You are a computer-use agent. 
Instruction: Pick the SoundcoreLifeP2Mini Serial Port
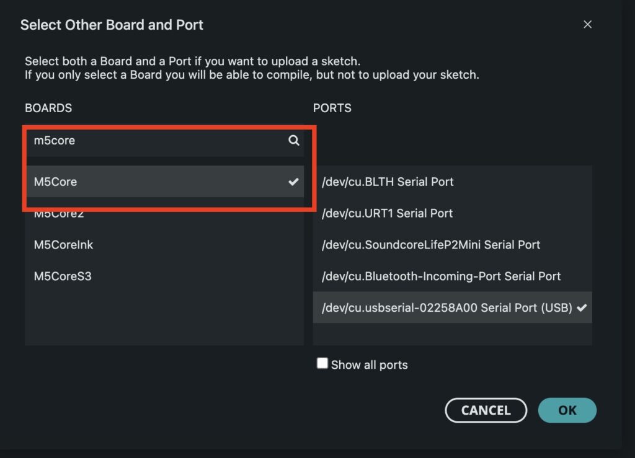click(x=452, y=245)
